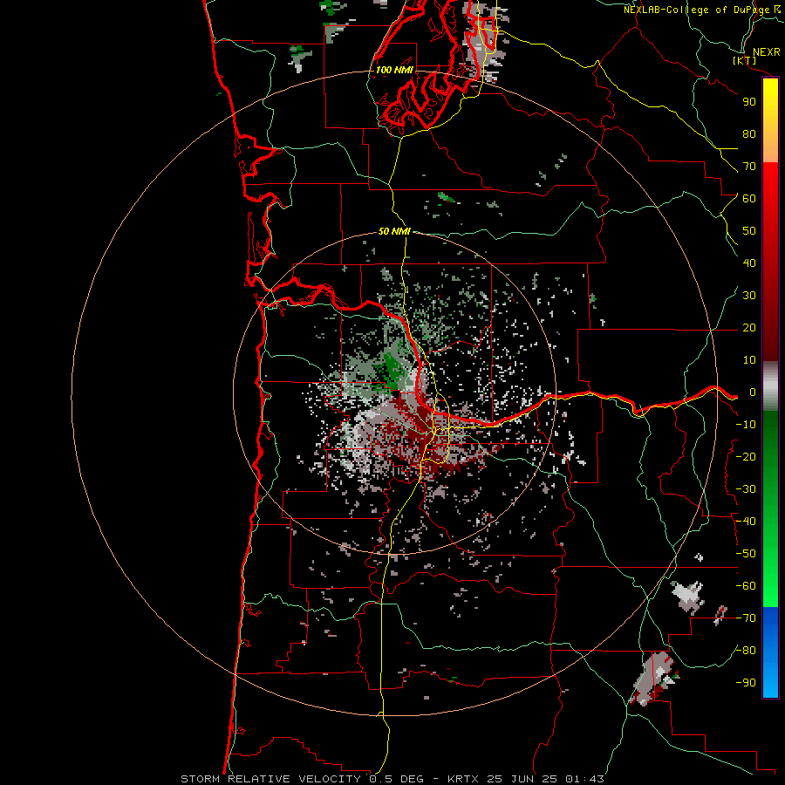
Task: Select the NEXLAB-College of DuPage title text
Action: click(696, 10)
